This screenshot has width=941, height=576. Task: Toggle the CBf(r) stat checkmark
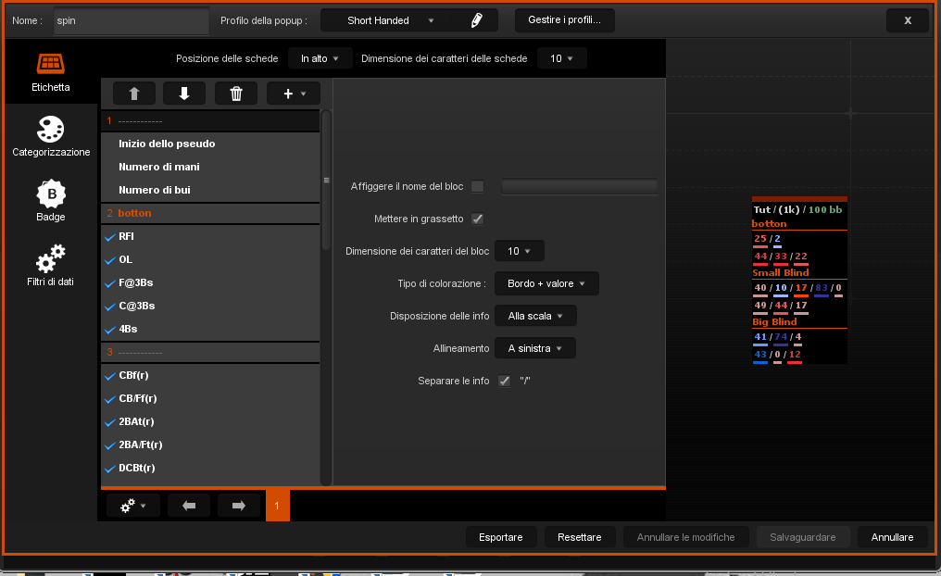tap(110, 376)
